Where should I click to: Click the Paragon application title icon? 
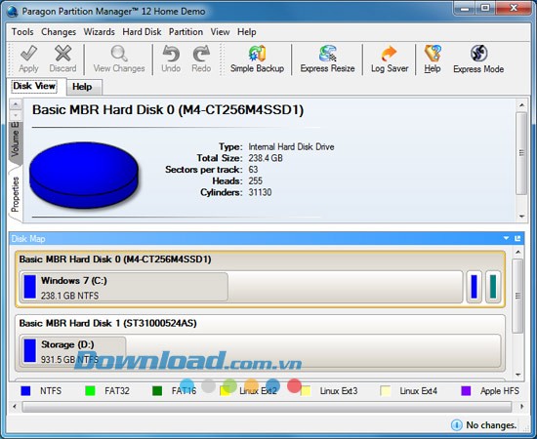(13, 12)
